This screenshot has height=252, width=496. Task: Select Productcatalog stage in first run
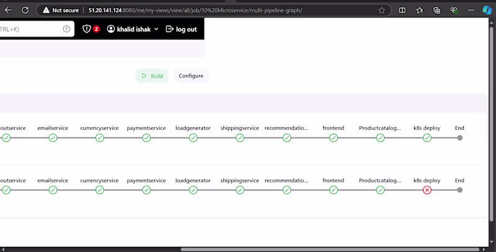380,138
